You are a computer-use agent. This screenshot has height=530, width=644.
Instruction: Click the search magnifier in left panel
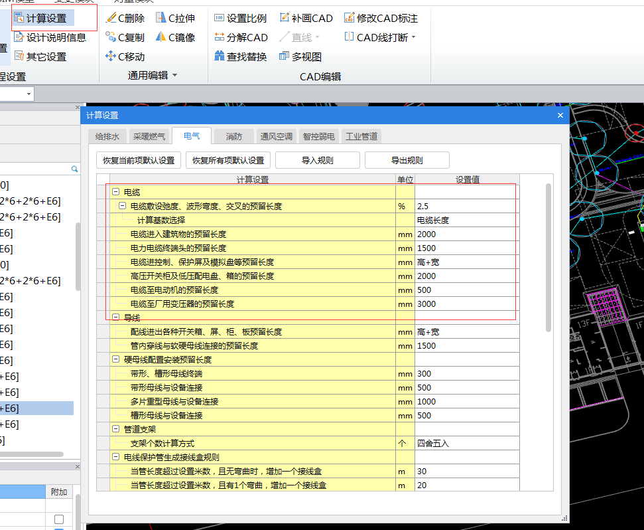tap(74, 169)
